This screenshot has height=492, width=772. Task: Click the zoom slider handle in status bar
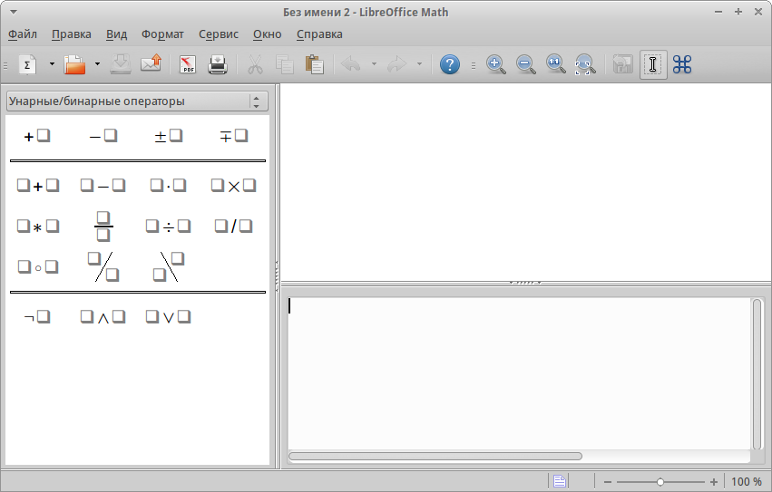click(x=660, y=482)
